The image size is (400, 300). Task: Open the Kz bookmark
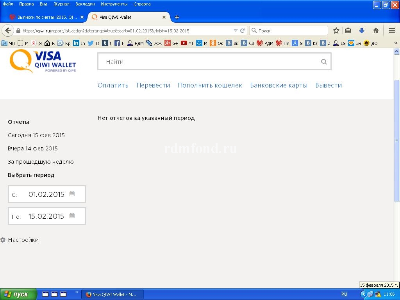[x=311, y=43]
